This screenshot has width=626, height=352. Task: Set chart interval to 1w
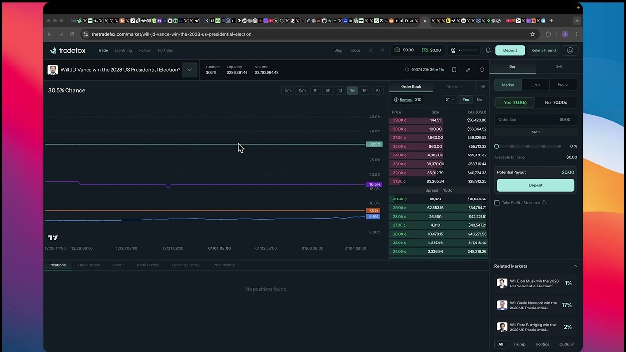pyautogui.click(x=352, y=90)
